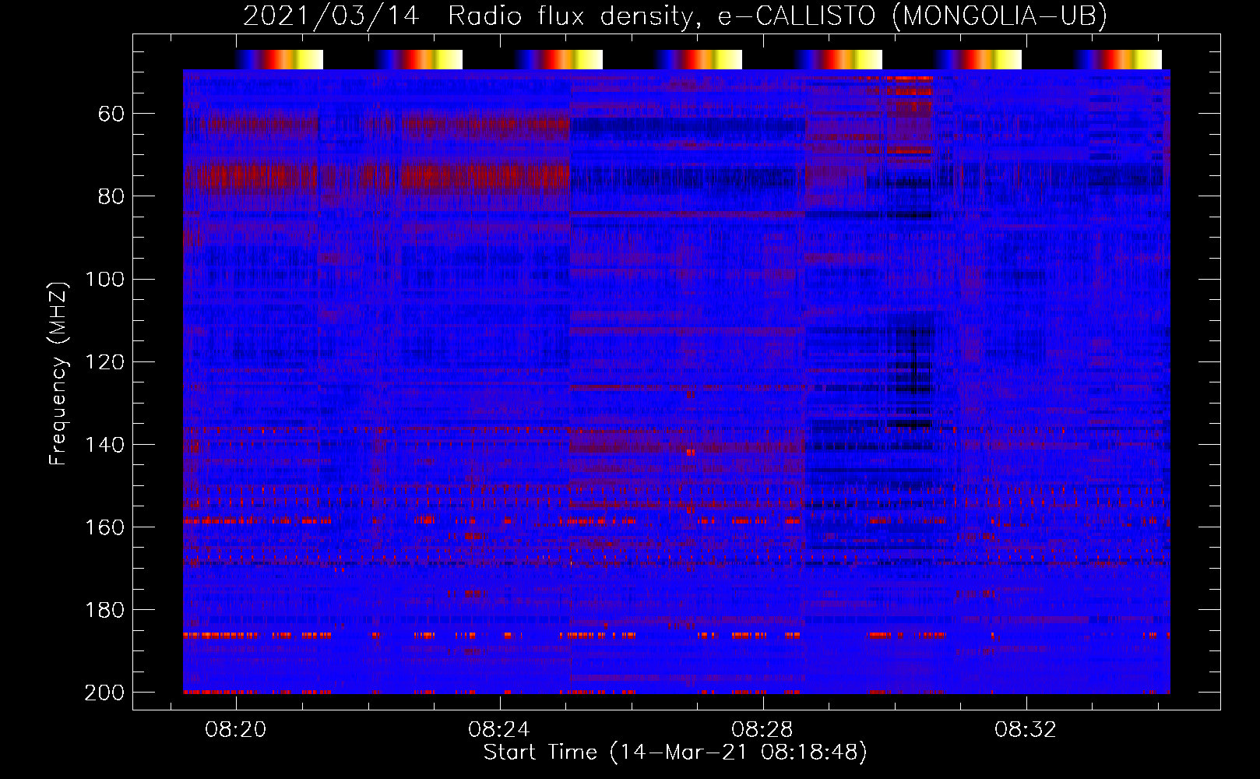Click the "Start Time (14-Mar-21 08:18:48)" x-axis label
Screen dimensions: 1260x779
click(x=675, y=753)
